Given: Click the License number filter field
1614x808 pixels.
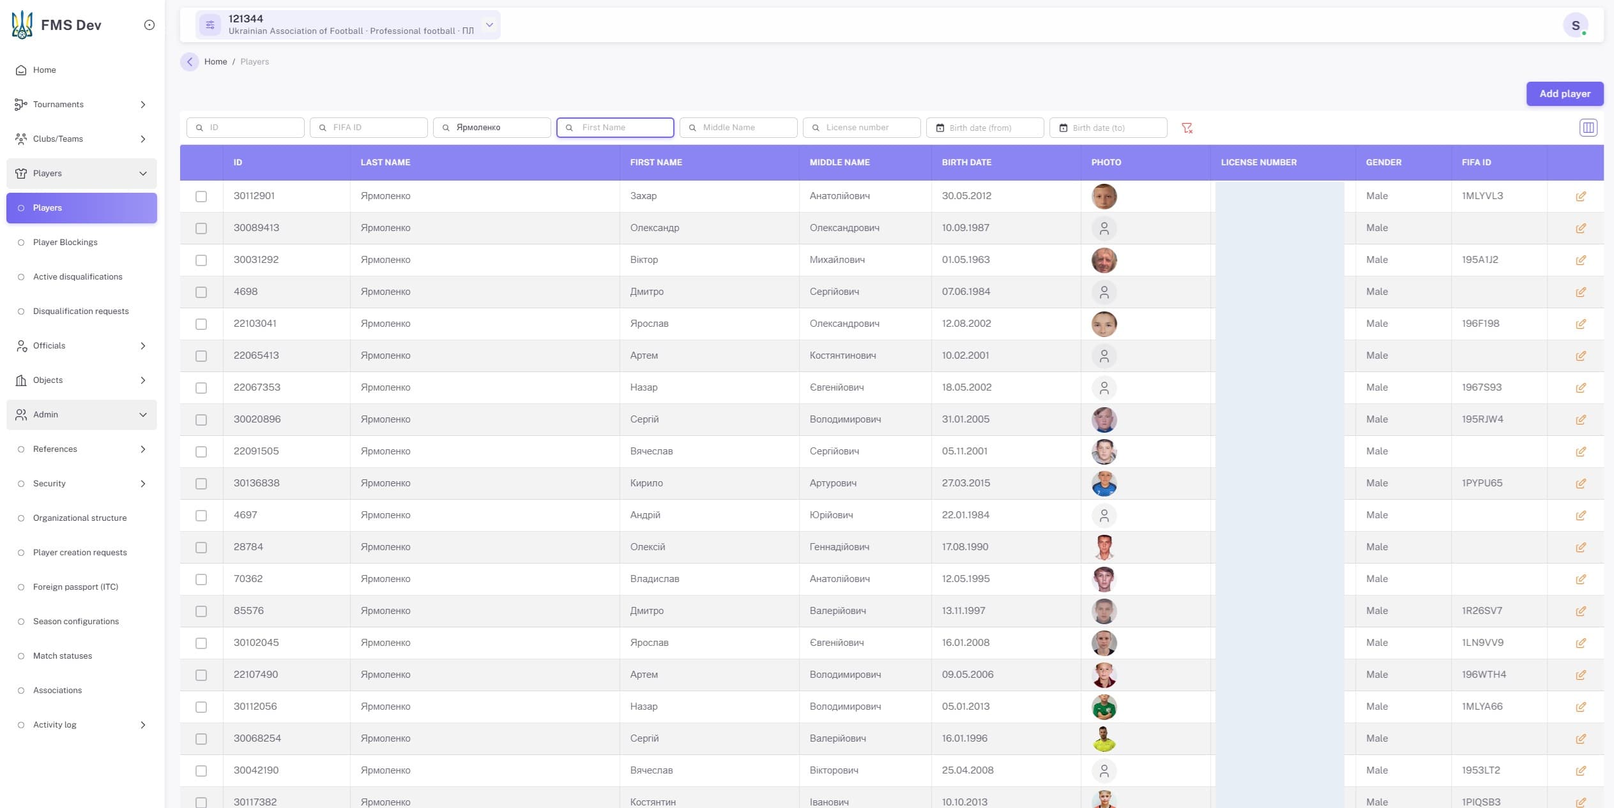Looking at the screenshot, I should click(x=862, y=128).
